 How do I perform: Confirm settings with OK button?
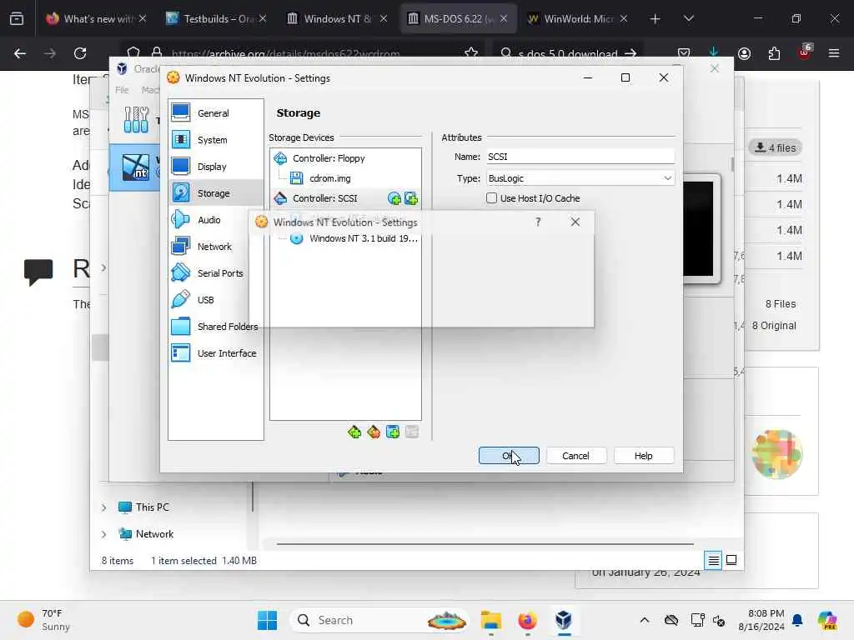click(509, 456)
